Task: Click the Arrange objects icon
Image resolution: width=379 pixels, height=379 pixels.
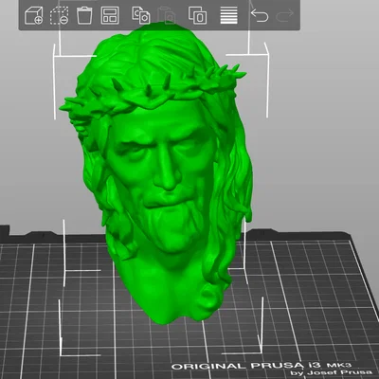Action: click(110, 15)
